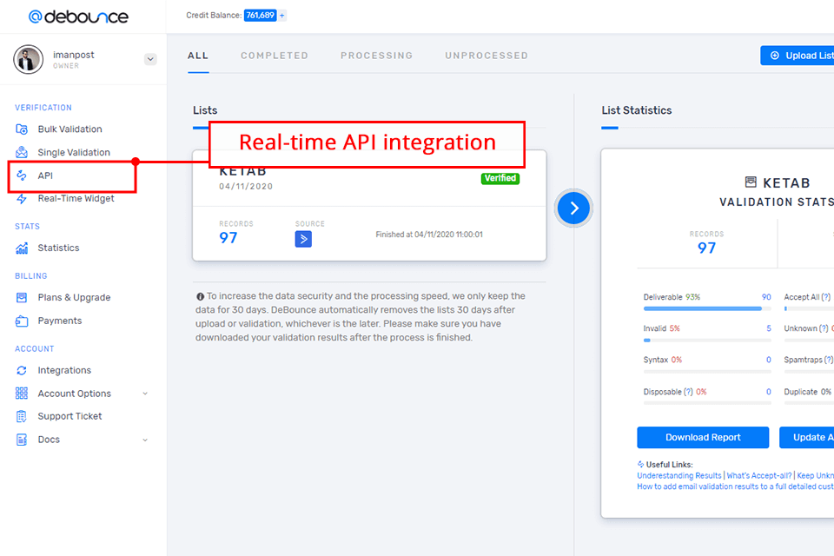Expand the imanpost account dropdown
The width and height of the screenshot is (834, 556).
pos(150,59)
